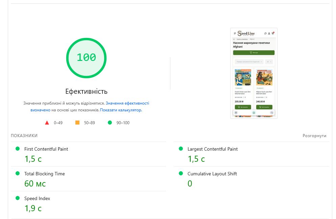336x219 pixels.
Task: Click the hamburger menu icon in page preview
Action: coord(235,33)
